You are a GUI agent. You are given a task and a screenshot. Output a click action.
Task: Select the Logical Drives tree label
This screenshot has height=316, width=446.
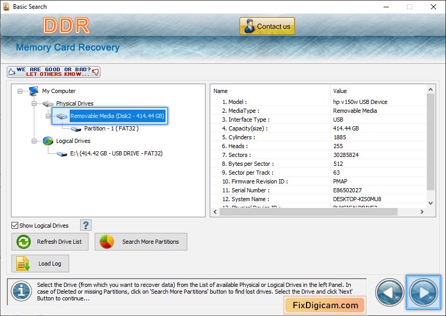(73, 141)
